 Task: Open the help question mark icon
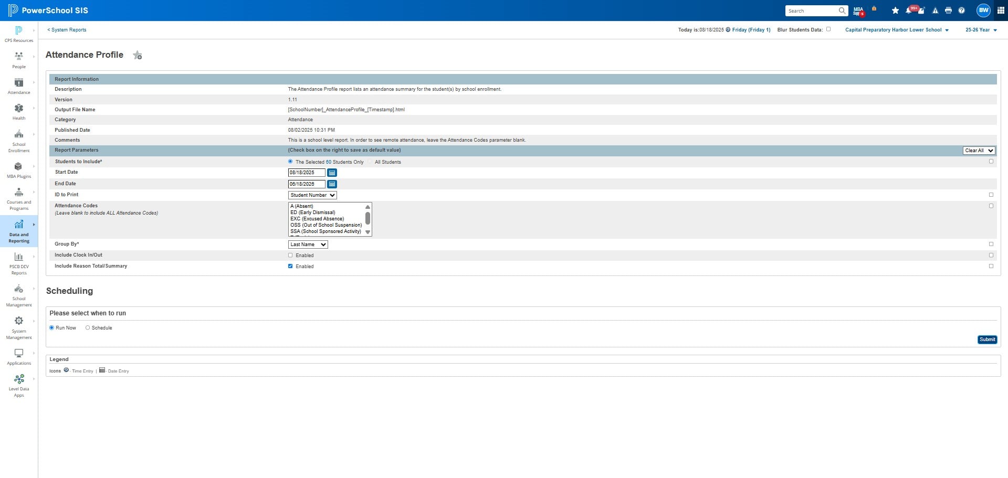point(961,10)
